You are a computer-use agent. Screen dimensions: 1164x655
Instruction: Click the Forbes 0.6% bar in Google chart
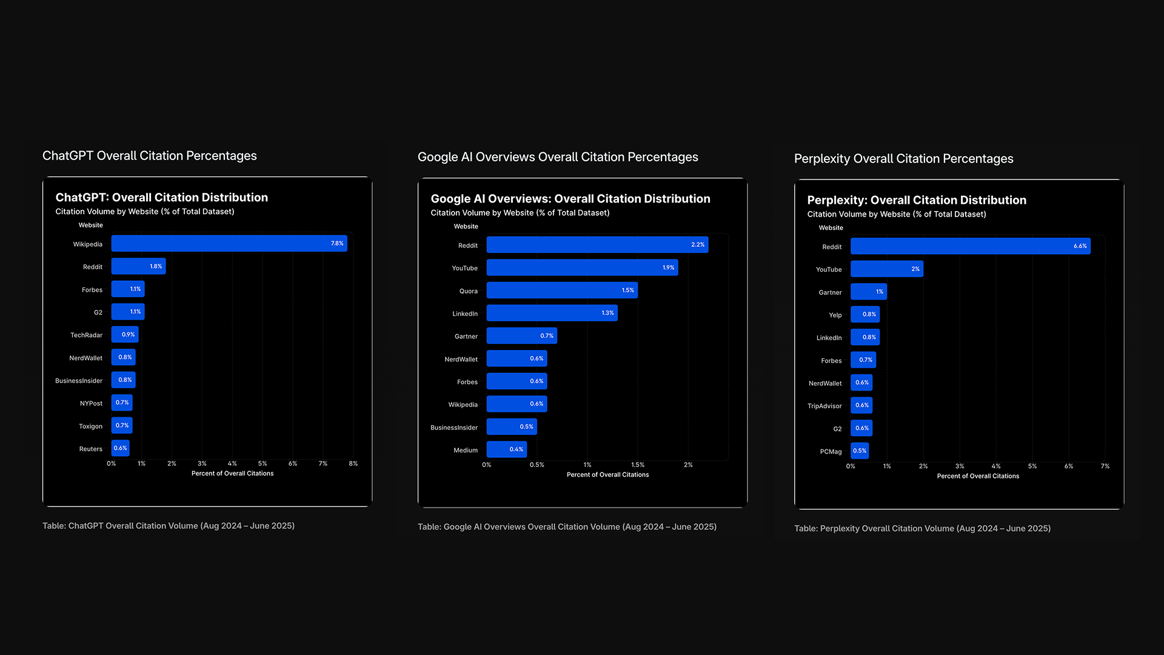[x=517, y=381]
